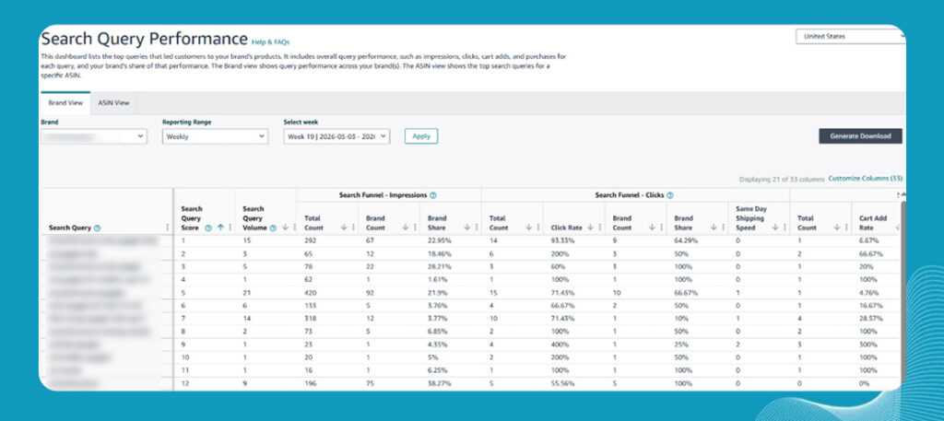Viewport: 944px width, 421px height.
Task: Switch to the ASIN View tab
Action: (x=113, y=103)
